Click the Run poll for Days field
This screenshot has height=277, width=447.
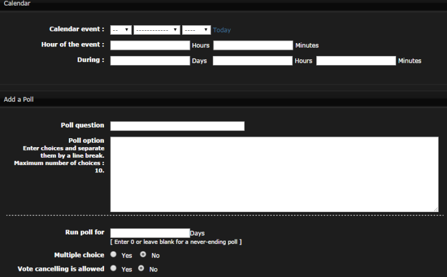[x=150, y=233]
